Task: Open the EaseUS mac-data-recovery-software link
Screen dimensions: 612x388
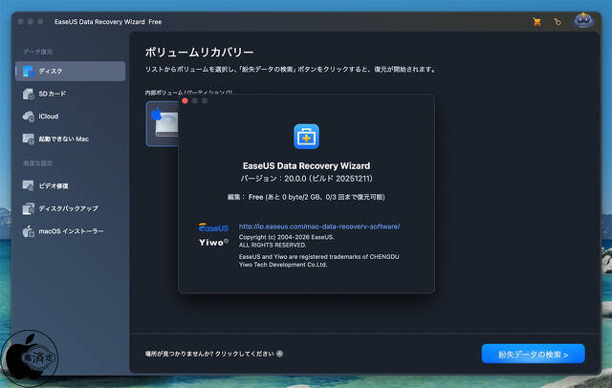Action: point(318,226)
